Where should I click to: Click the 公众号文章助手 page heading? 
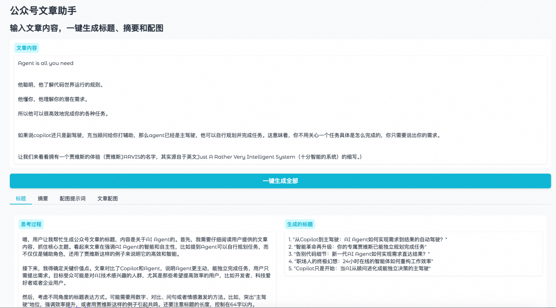(x=44, y=10)
